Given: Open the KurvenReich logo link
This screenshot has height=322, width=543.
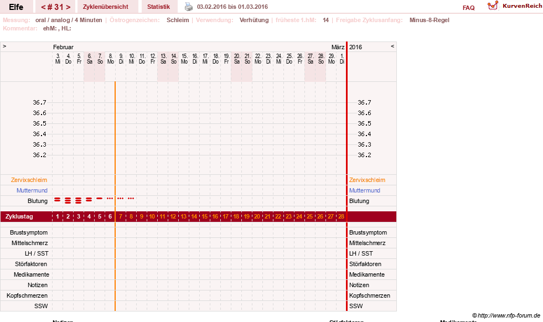Looking at the screenshot, I should tap(515, 6).
